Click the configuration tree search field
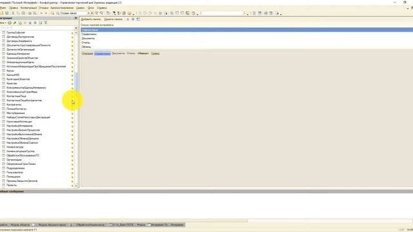 (x=37, y=28)
